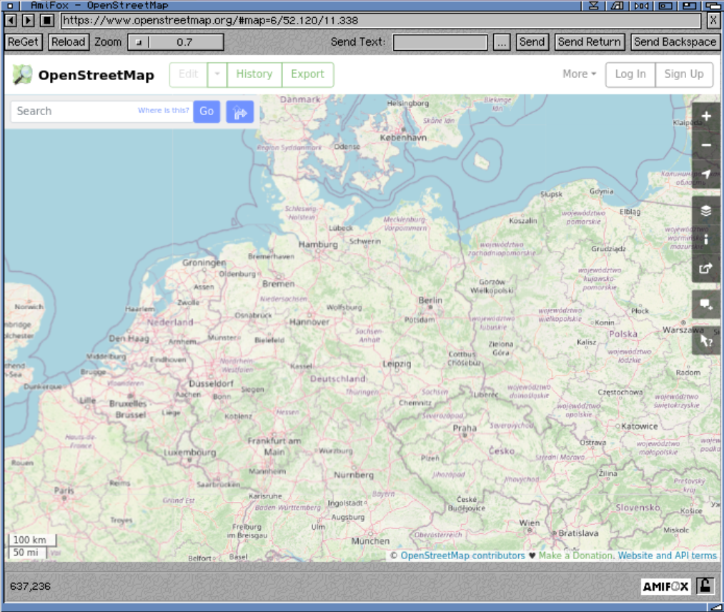This screenshot has height=612, width=724.
Task: Click the Sign Up button
Action: (684, 74)
